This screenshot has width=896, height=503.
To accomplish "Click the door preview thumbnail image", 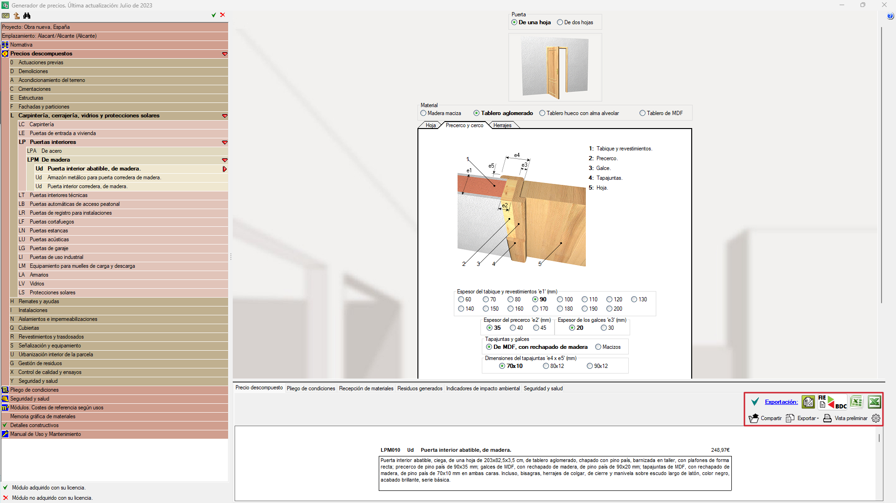I will coord(555,67).
